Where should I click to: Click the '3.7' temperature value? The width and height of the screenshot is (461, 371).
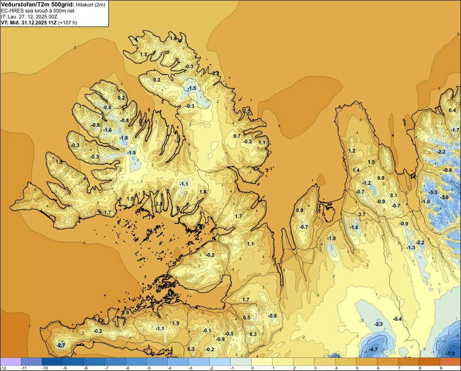point(362,214)
